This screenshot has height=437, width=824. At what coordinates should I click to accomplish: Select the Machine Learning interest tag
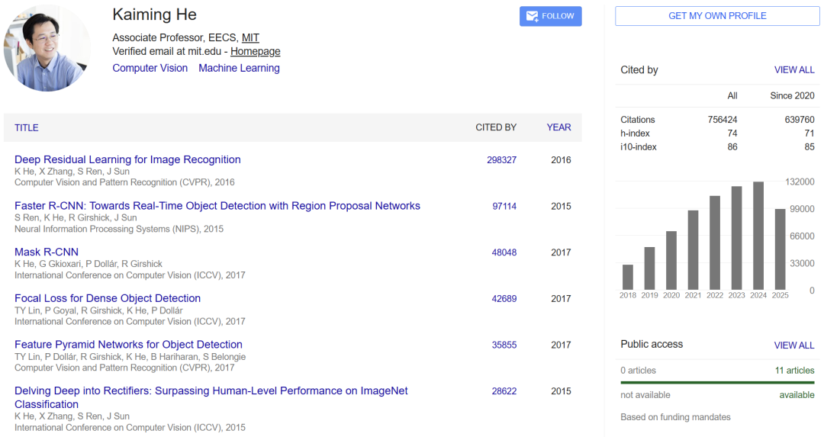click(239, 68)
